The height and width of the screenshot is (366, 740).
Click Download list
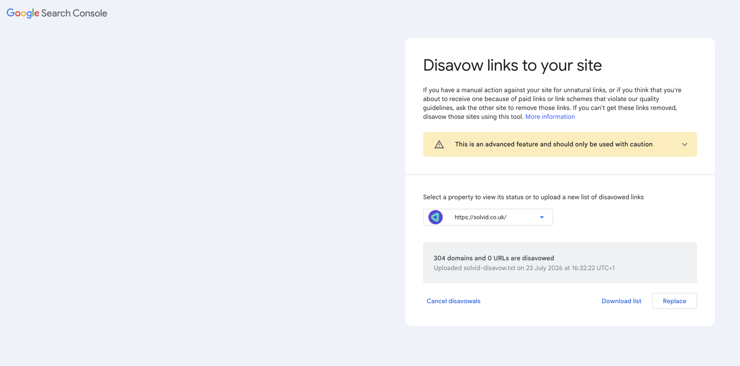coord(621,301)
